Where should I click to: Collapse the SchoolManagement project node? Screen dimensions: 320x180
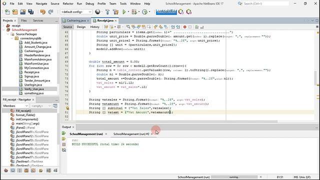[3, 30]
